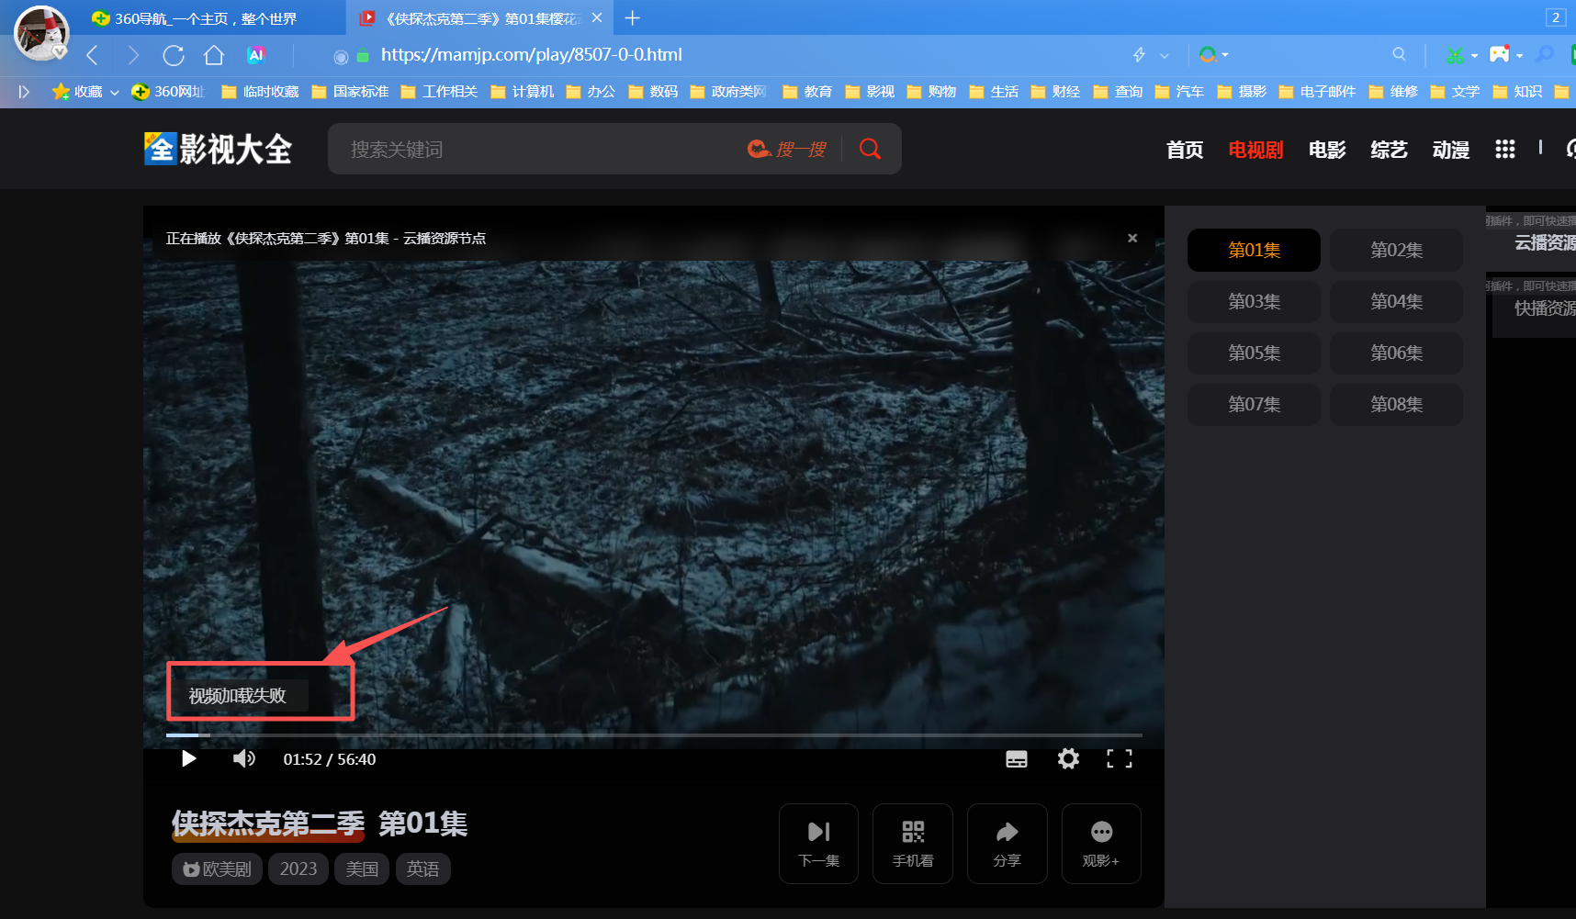Select episode 第01集
1576x919 pixels.
(x=1254, y=250)
